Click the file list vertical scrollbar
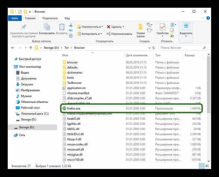This screenshot has width=219, height=177. (208, 85)
